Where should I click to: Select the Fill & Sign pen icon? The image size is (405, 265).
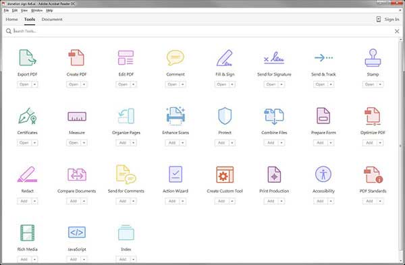click(x=225, y=57)
